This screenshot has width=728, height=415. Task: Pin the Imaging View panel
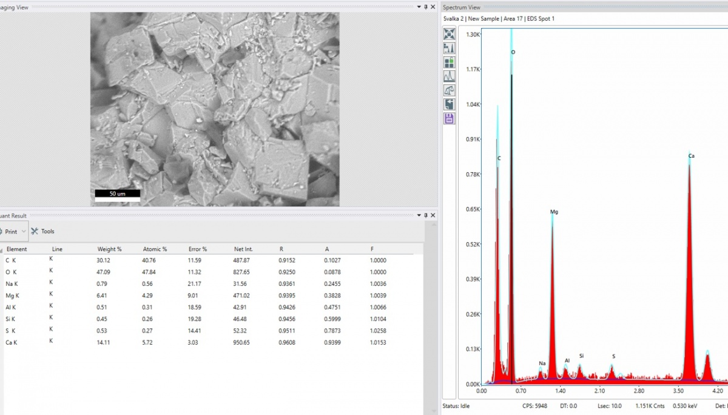[x=426, y=7]
